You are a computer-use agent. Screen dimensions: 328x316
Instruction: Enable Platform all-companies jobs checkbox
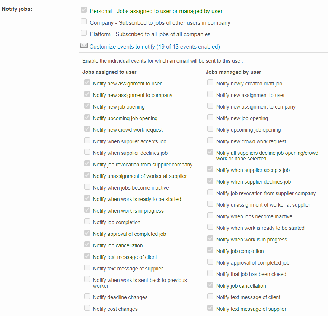pyautogui.click(x=84, y=33)
